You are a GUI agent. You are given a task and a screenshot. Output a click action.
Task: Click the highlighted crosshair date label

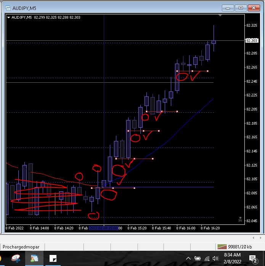(104, 228)
